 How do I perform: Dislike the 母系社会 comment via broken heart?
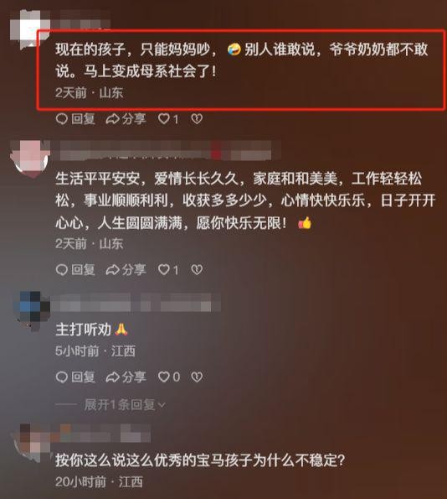[197, 119]
